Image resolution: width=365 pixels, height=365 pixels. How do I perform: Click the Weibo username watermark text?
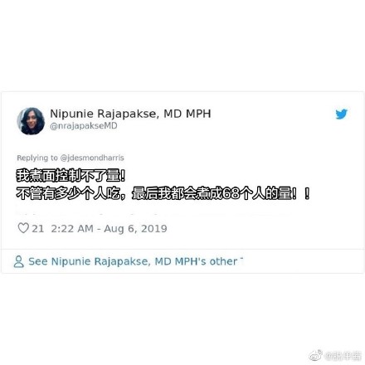point(343,356)
